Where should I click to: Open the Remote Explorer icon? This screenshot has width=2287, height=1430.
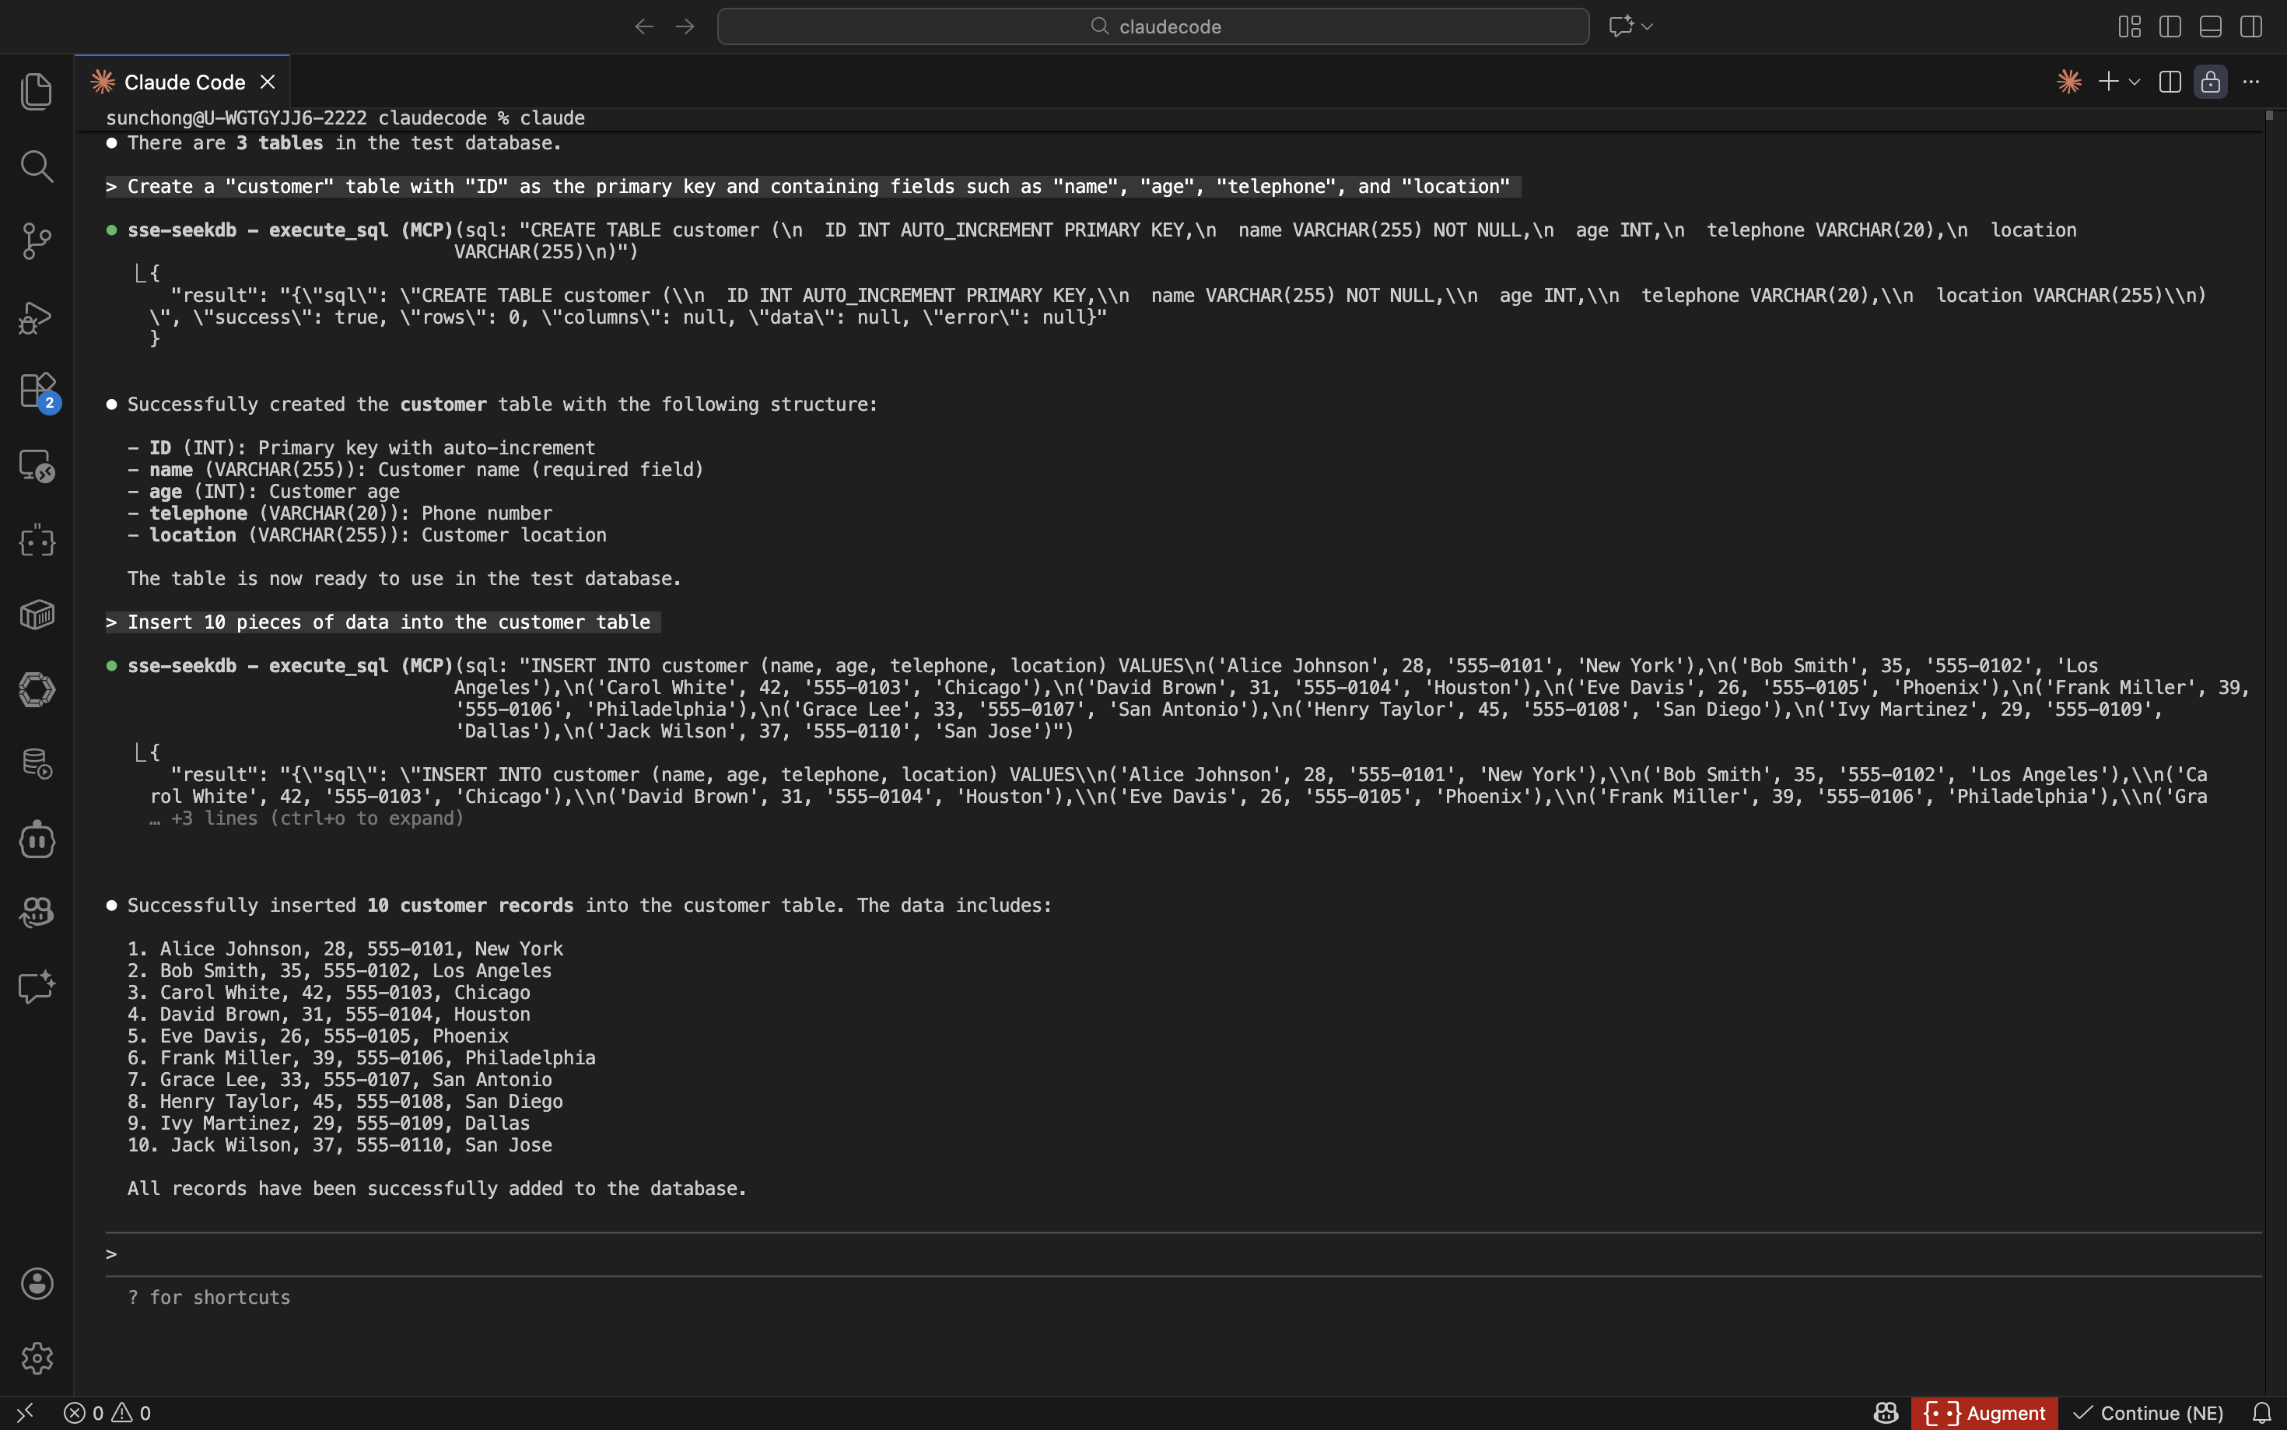(36, 465)
